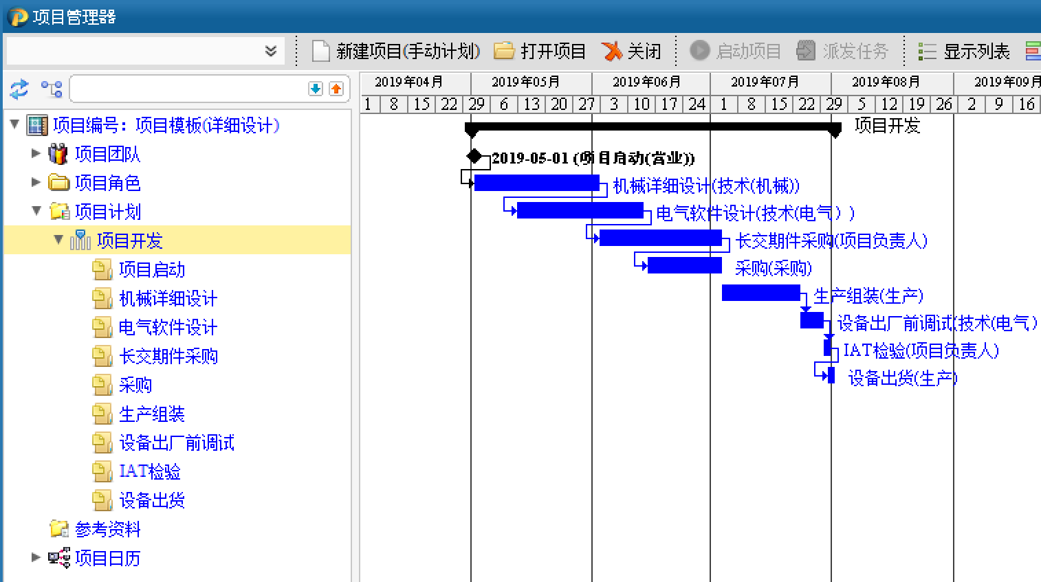This screenshot has height=582, width=1041.
Task: Click the 启动项目 button label
Action: coord(749,52)
